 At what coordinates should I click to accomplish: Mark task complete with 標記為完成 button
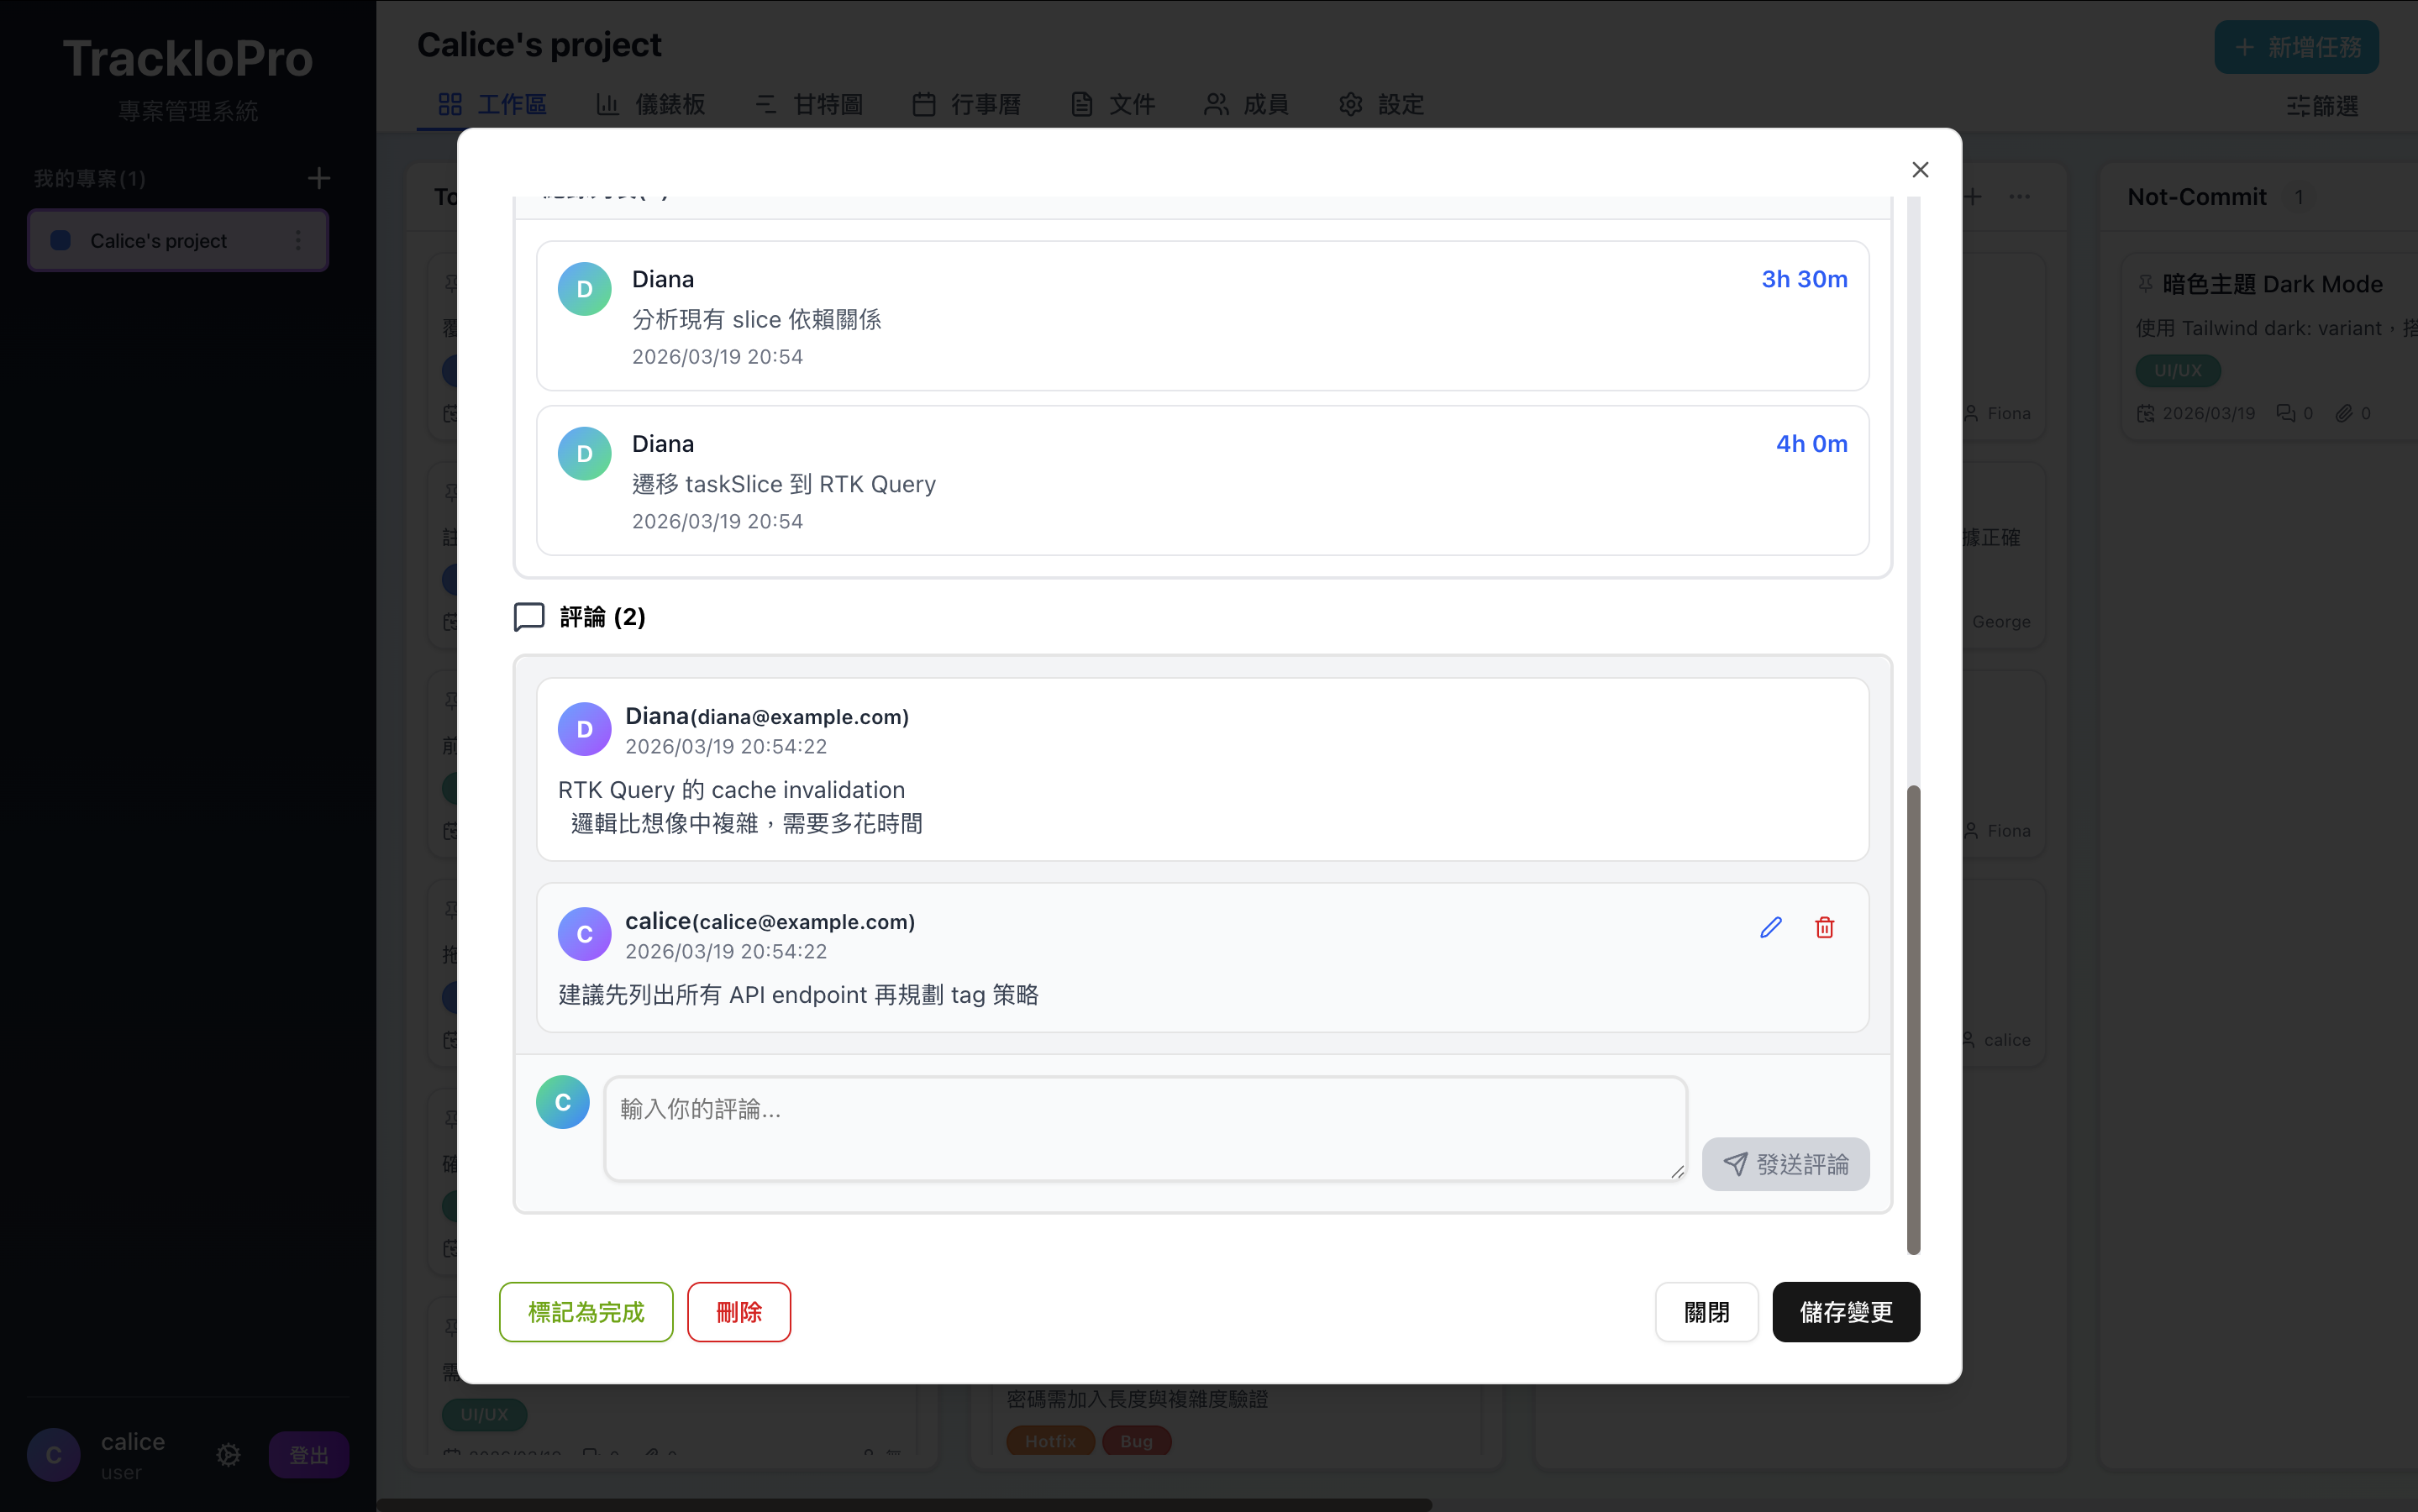point(586,1311)
